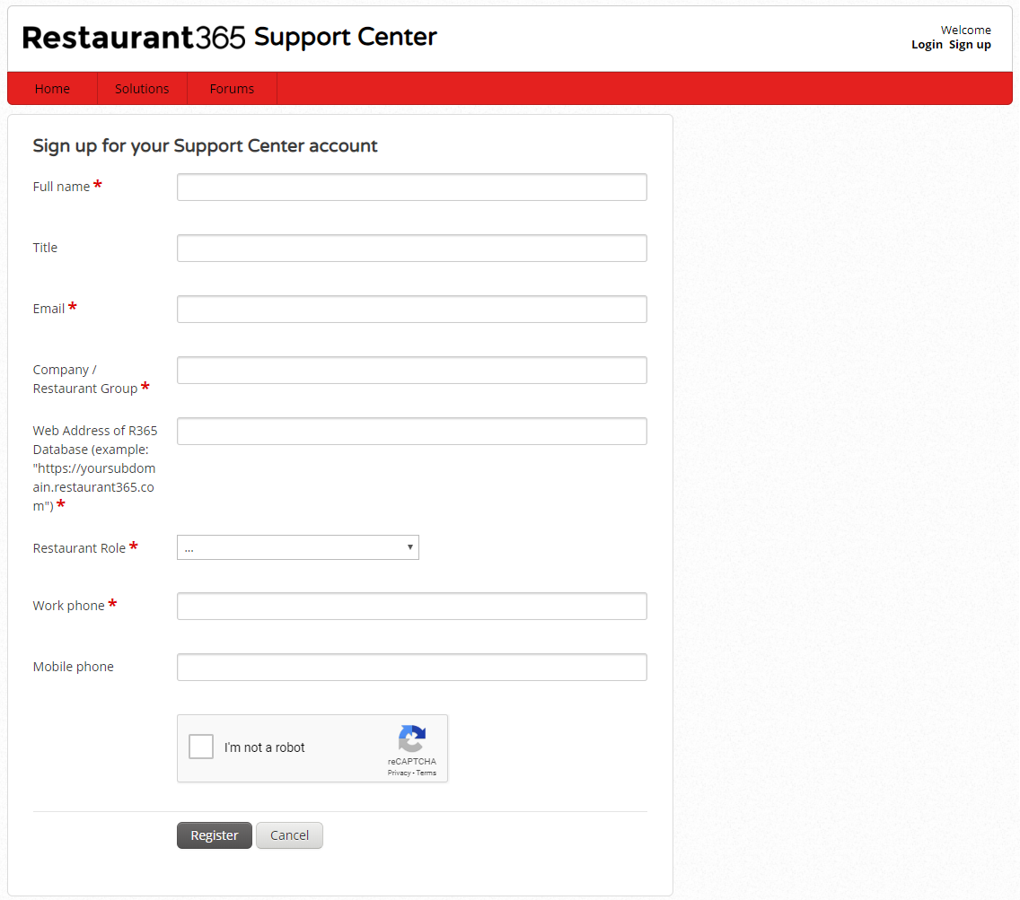Open the reCAPTCHA Terms link
The image size is (1020, 900).
(426, 773)
